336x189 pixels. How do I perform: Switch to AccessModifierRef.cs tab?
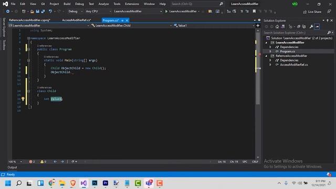[x=77, y=20]
